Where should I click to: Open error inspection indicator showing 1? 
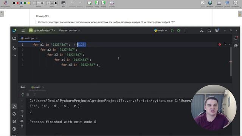(220, 45)
